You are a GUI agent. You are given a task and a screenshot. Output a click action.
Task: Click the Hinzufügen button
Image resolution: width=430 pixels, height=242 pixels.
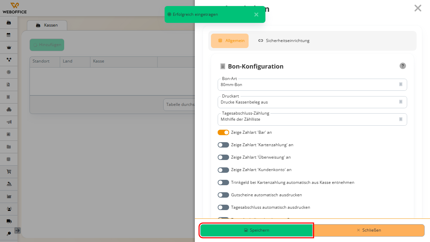[x=47, y=45]
